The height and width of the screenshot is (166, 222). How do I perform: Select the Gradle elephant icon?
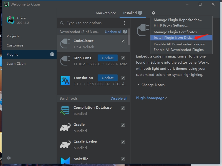tap(65, 128)
